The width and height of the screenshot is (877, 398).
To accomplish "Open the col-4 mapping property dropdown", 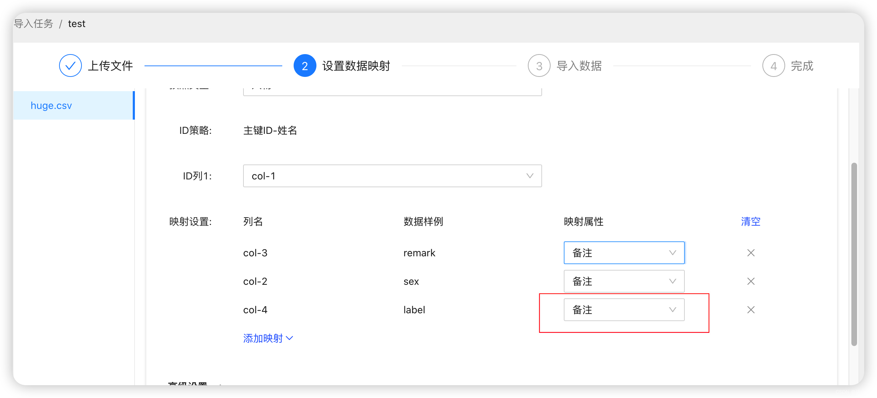I will click(624, 310).
